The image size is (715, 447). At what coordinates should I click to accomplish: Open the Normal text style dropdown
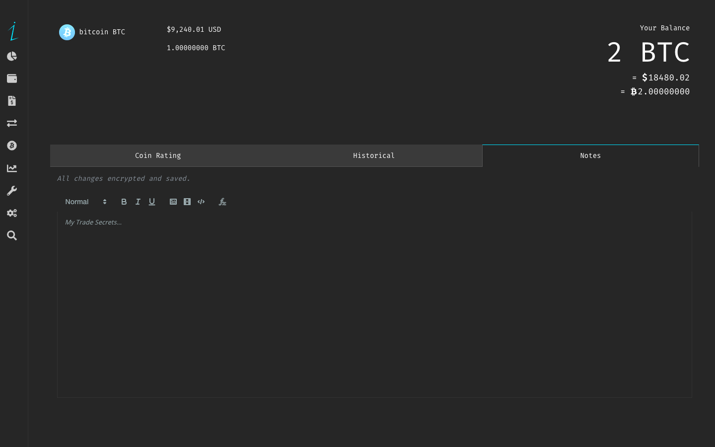[86, 202]
